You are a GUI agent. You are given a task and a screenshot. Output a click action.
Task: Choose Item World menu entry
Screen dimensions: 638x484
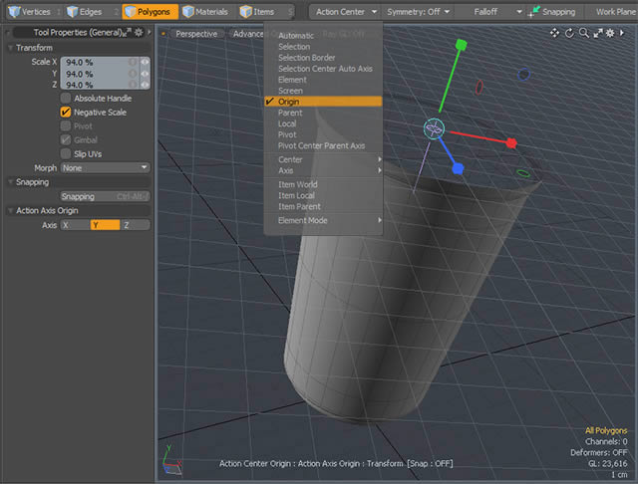point(323,184)
